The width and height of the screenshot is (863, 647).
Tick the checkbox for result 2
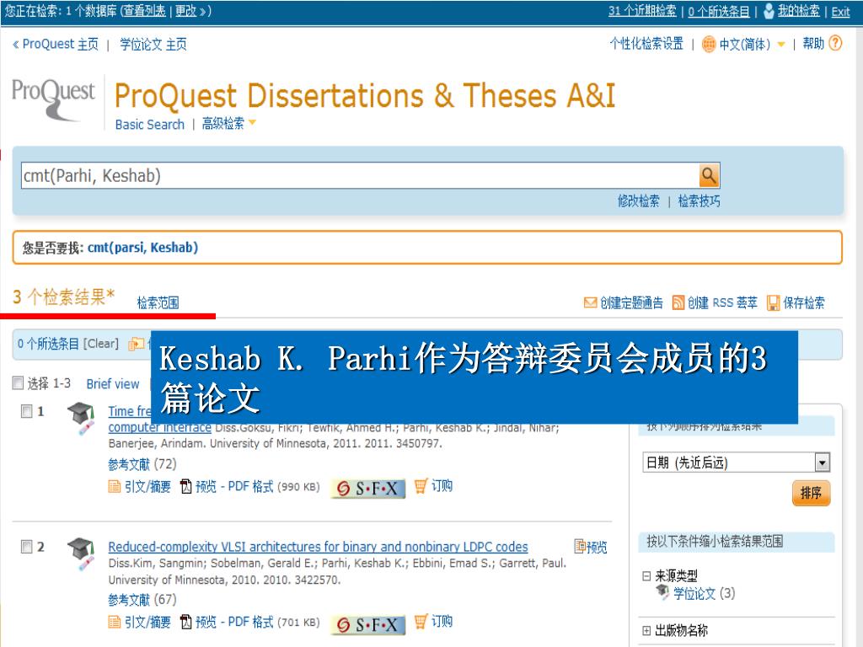[x=26, y=546]
